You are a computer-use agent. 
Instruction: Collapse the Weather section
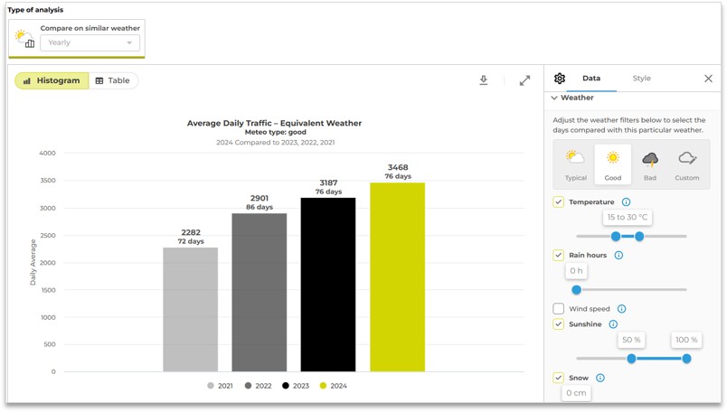(x=554, y=98)
